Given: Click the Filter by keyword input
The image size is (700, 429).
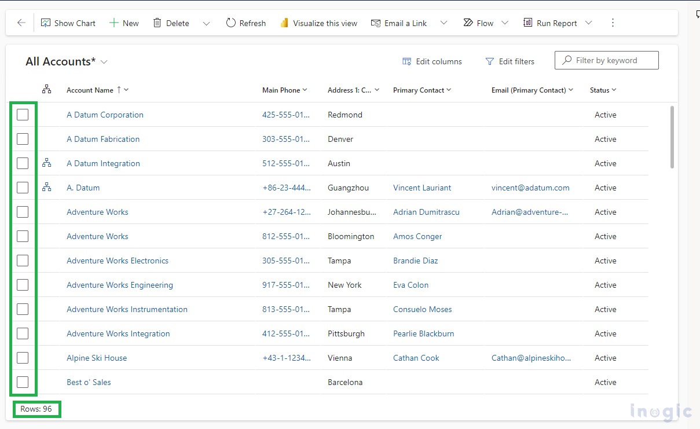Looking at the screenshot, I should [606, 60].
